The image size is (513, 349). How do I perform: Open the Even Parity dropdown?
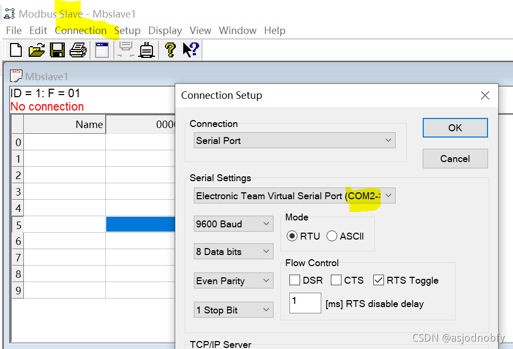tap(233, 281)
